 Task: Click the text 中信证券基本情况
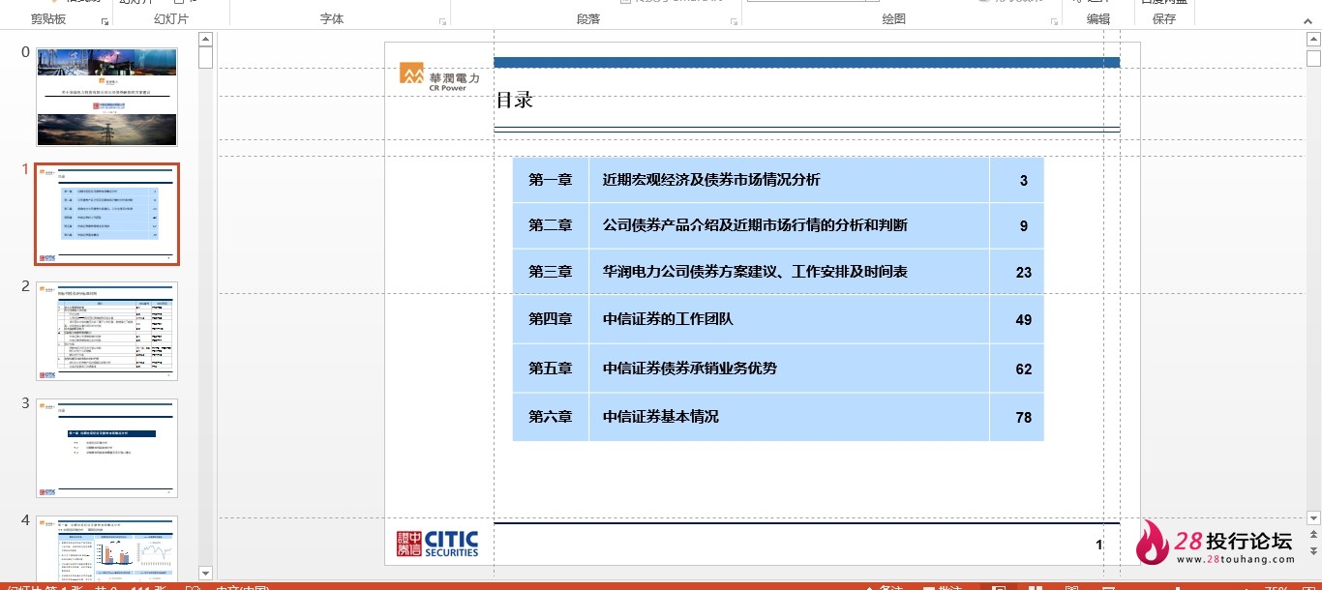point(661,417)
